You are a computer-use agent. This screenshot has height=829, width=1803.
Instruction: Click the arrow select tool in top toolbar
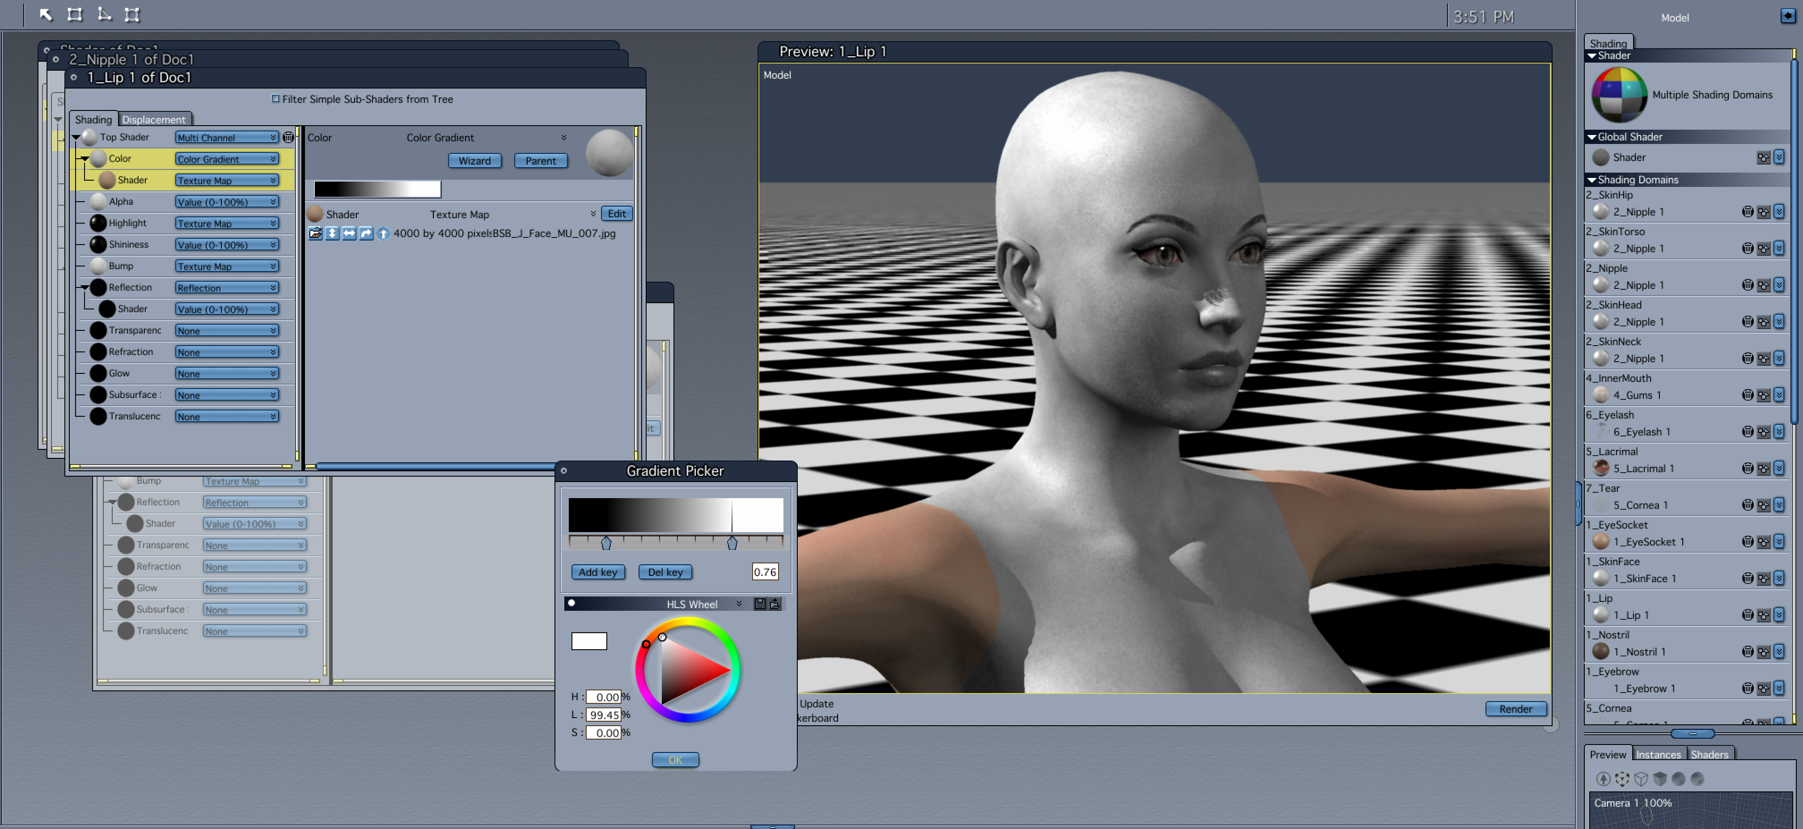(46, 14)
